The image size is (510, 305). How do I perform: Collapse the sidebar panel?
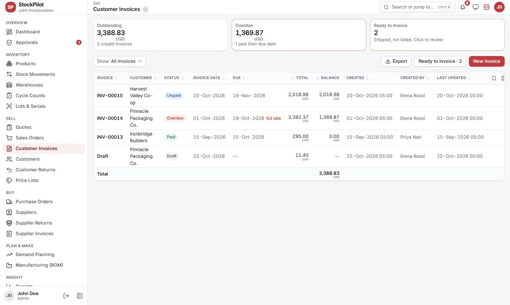tap(80, 296)
